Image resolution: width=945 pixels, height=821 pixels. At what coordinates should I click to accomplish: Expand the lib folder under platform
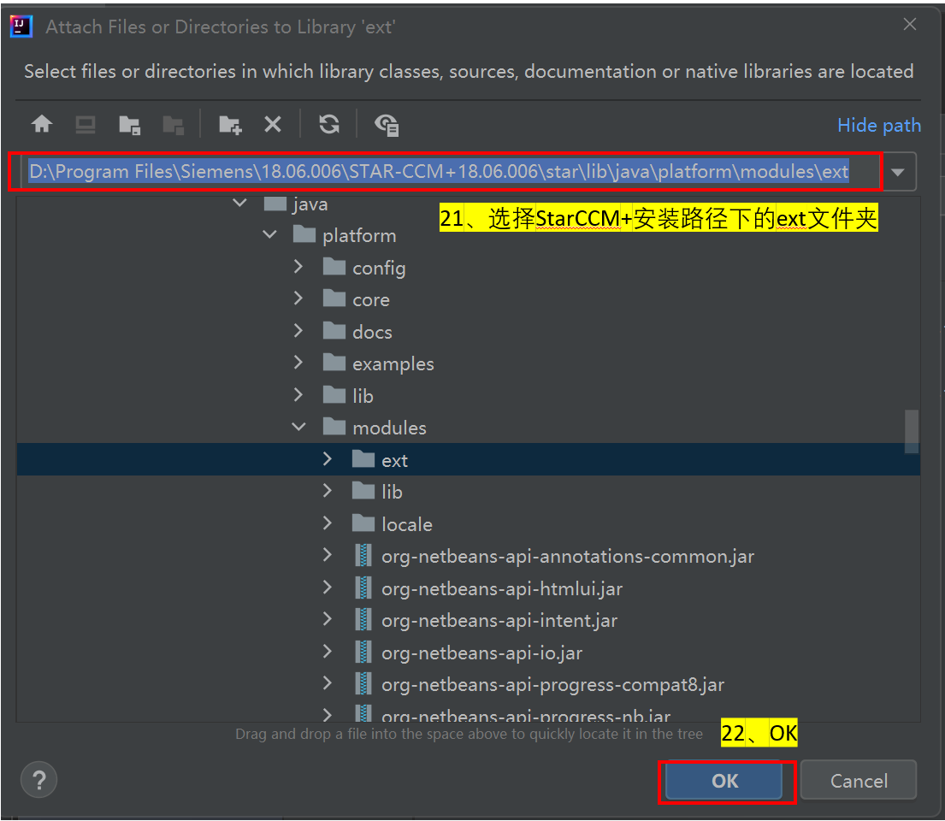click(298, 395)
